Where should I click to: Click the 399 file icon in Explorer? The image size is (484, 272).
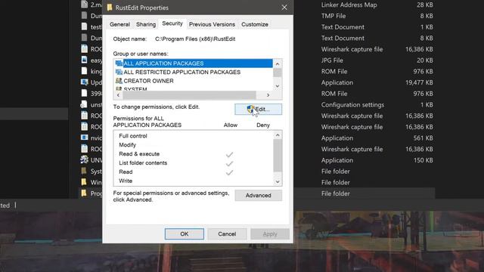(x=84, y=93)
